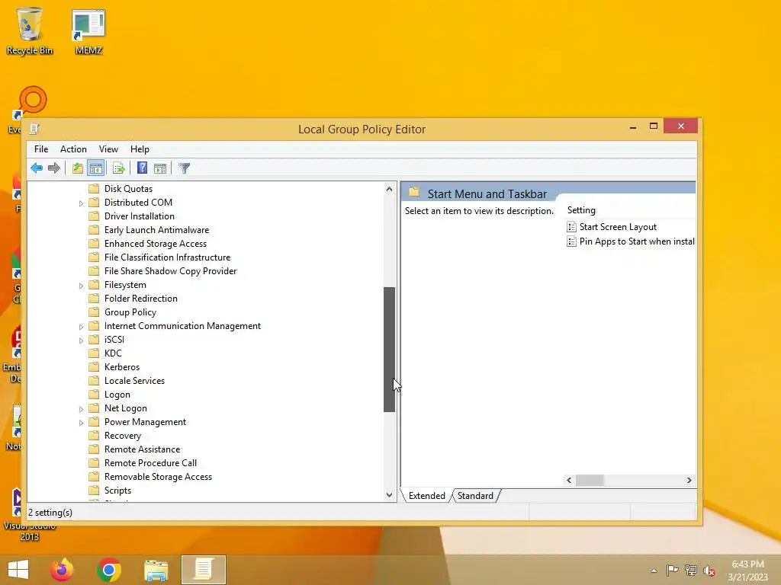This screenshot has height=585, width=781.
Task: Click the Start Screen Layout setting icon
Action: click(x=571, y=227)
